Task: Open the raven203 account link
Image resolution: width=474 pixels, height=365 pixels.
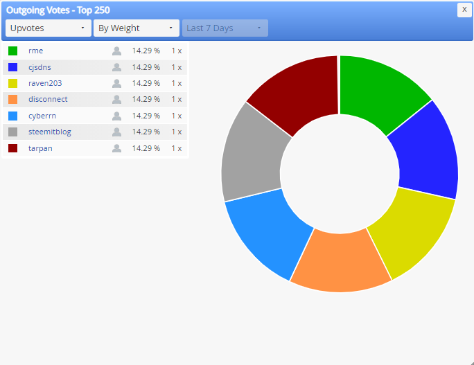Action: (45, 83)
